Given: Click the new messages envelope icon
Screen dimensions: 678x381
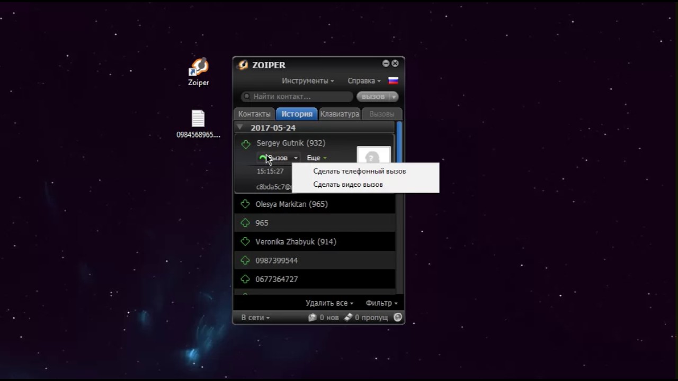Looking at the screenshot, I should pos(313,317).
